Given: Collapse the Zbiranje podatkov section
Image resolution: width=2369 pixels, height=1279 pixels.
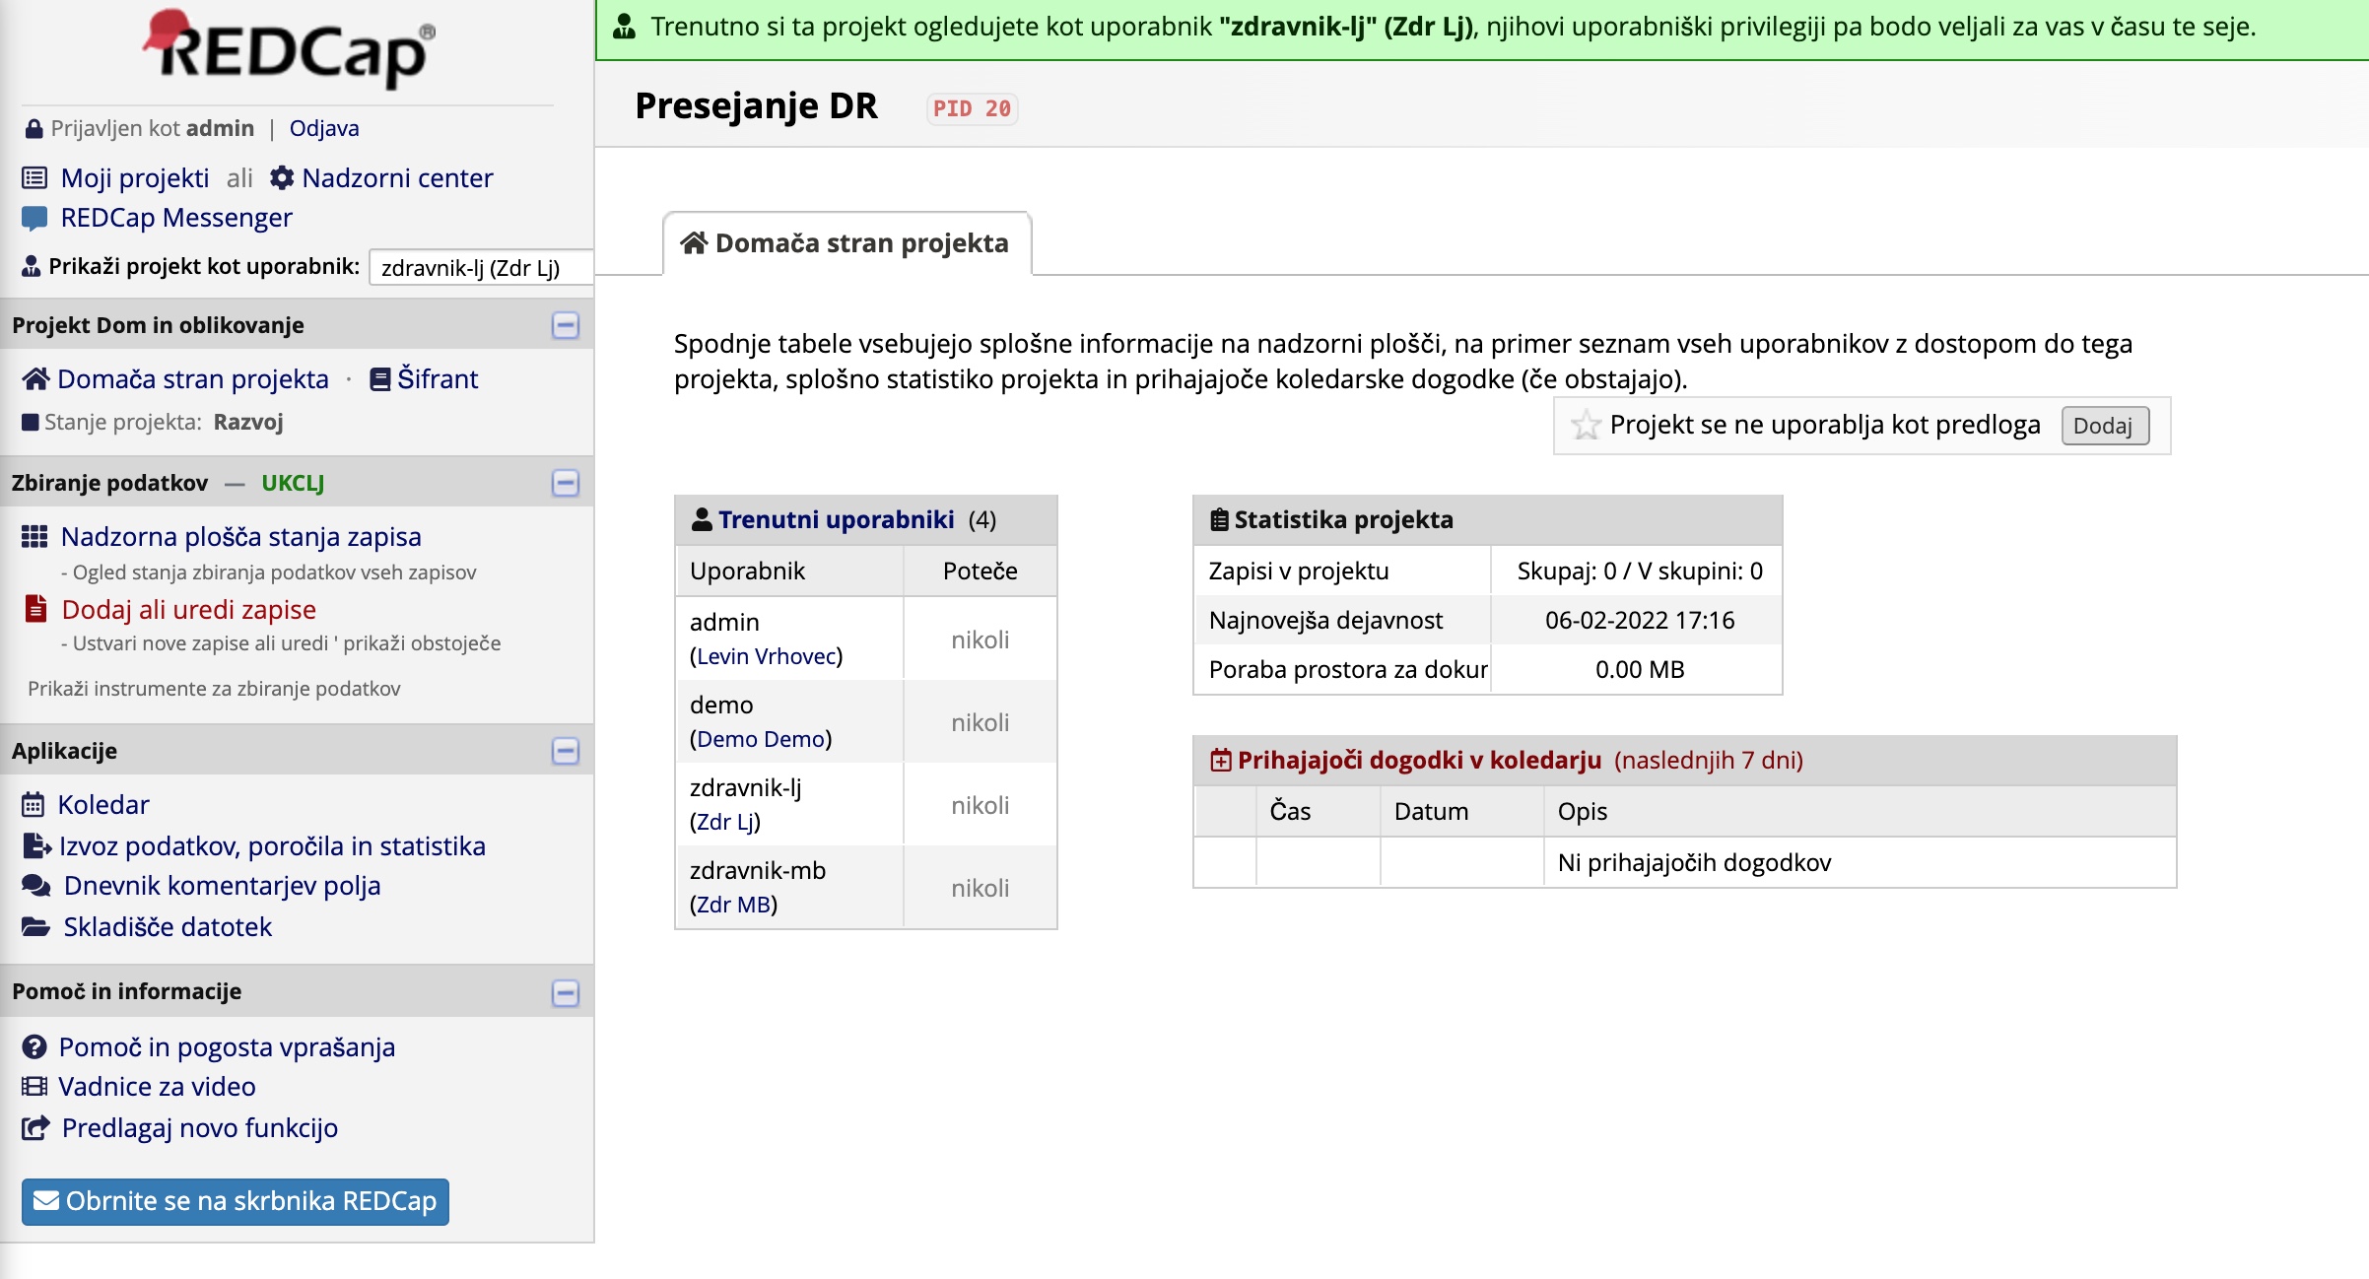Looking at the screenshot, I should pos(566,483).
